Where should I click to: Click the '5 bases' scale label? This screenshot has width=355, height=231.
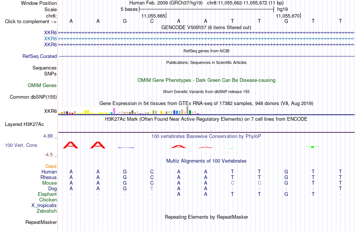pos(129,9)
